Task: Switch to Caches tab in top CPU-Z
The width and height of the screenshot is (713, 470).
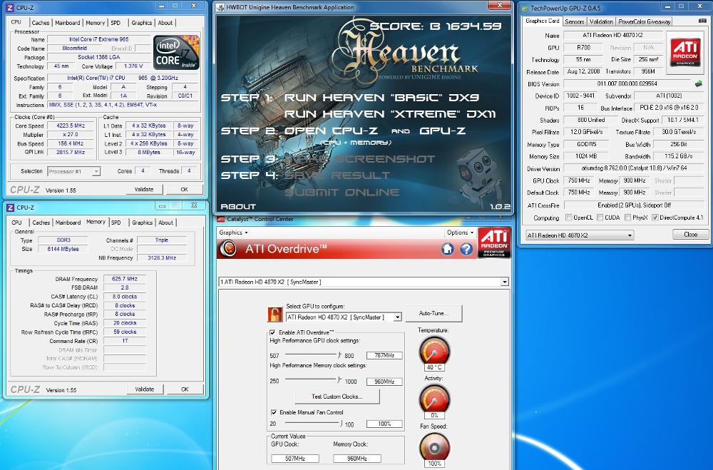Action: click(x=41, y=23)
